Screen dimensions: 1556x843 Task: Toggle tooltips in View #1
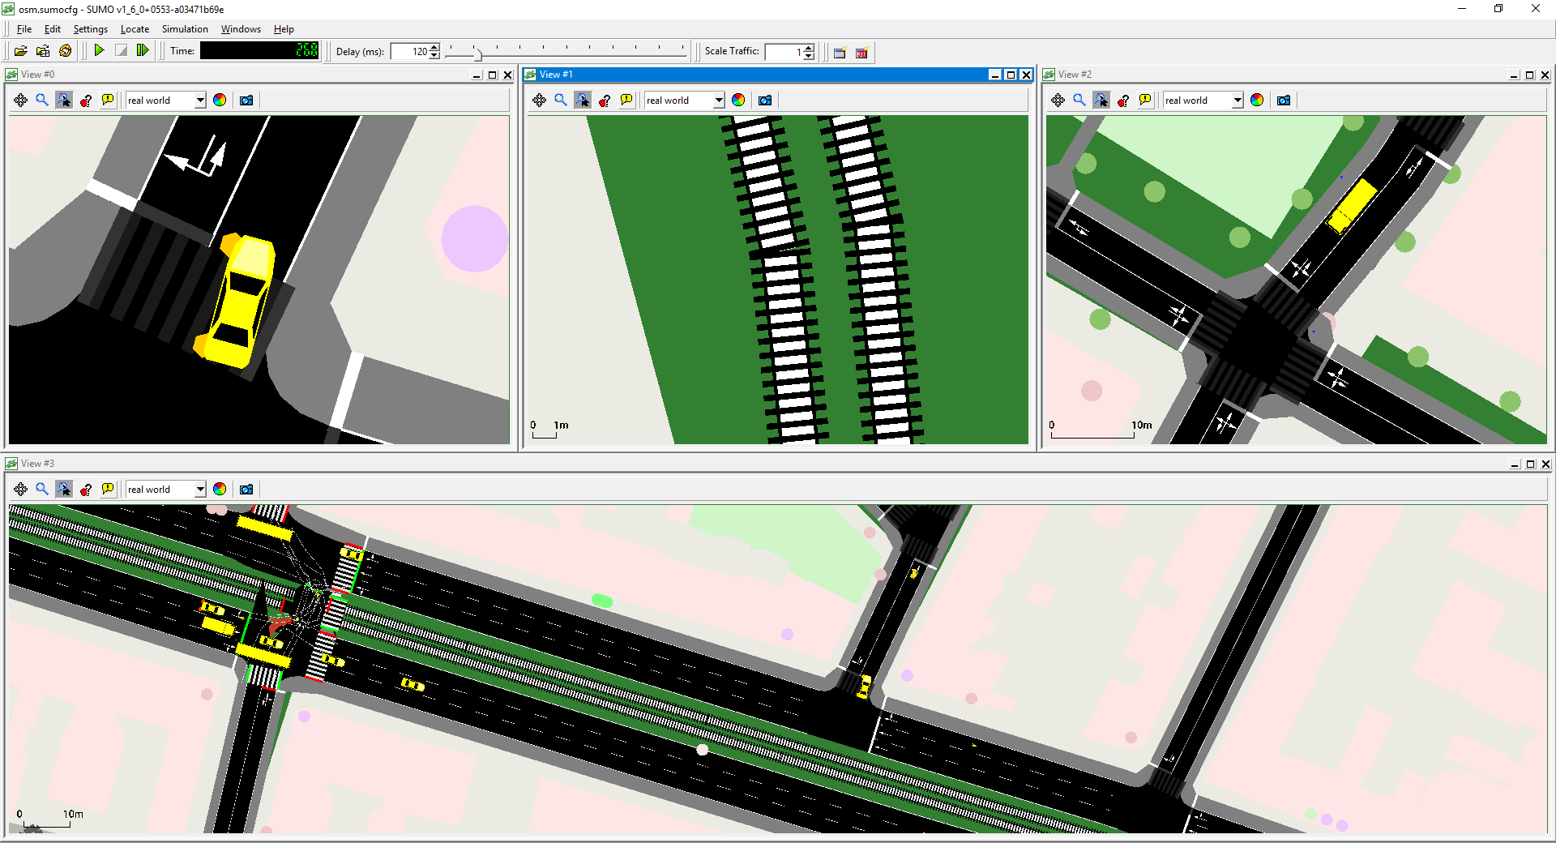tap(626, 101)
